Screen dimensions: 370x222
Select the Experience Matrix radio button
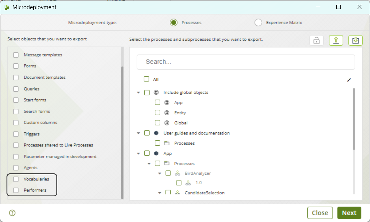(258, 23)
